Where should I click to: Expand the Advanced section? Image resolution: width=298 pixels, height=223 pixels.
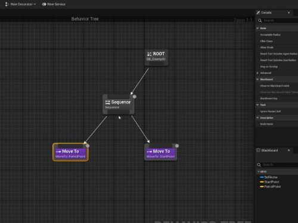tap(257, 73)
